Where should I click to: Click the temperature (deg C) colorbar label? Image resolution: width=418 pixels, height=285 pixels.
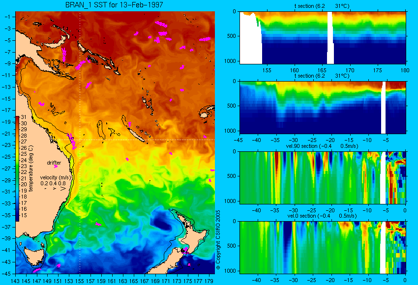pos(31,169)
